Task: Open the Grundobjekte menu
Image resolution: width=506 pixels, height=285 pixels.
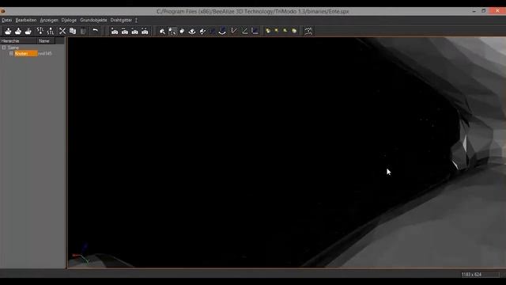Action: point(93,20)
